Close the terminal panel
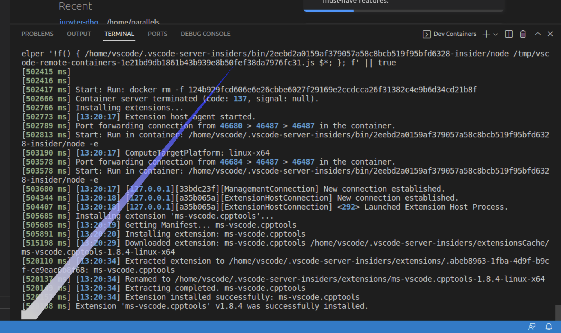Image resolution: width=561 pixels, height=333 pixels. pyautogui.click(x=550, y=34)
